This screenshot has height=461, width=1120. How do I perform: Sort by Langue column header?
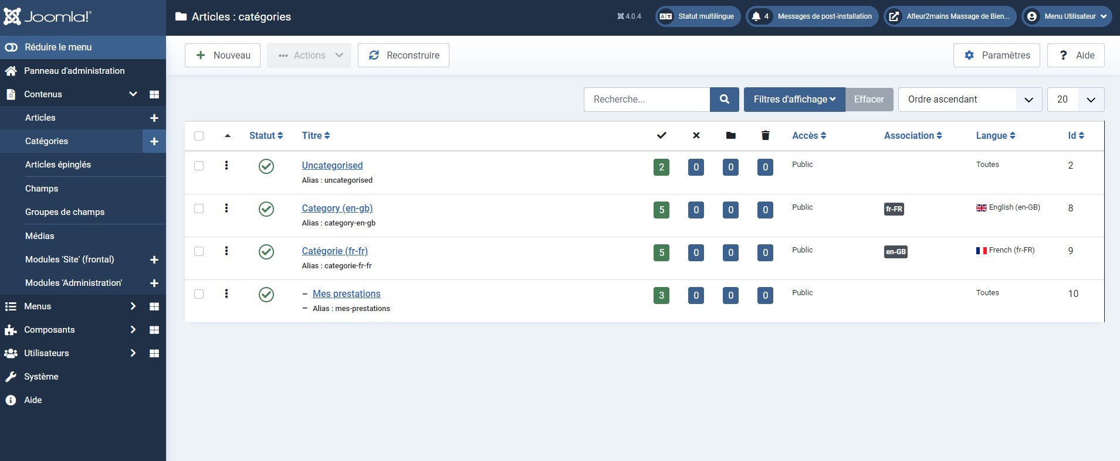[x=996, y=136]
